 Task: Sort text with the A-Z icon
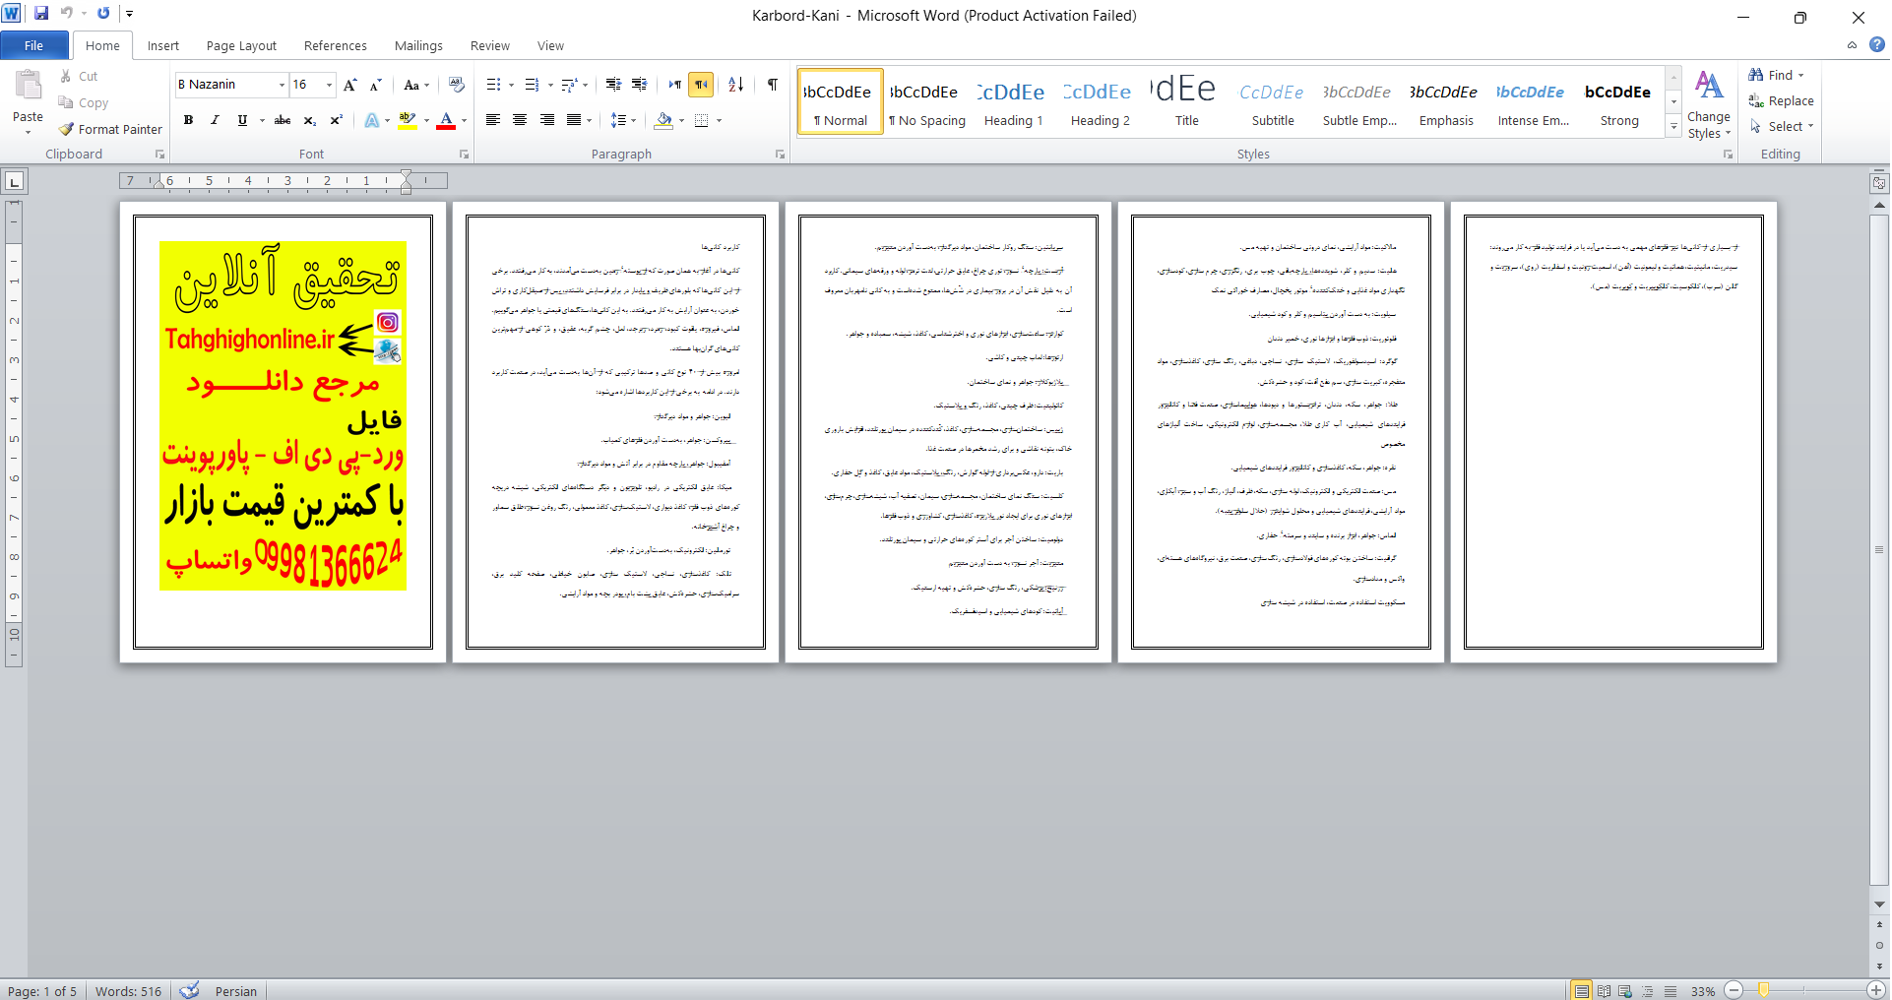(x=736, y=85)
